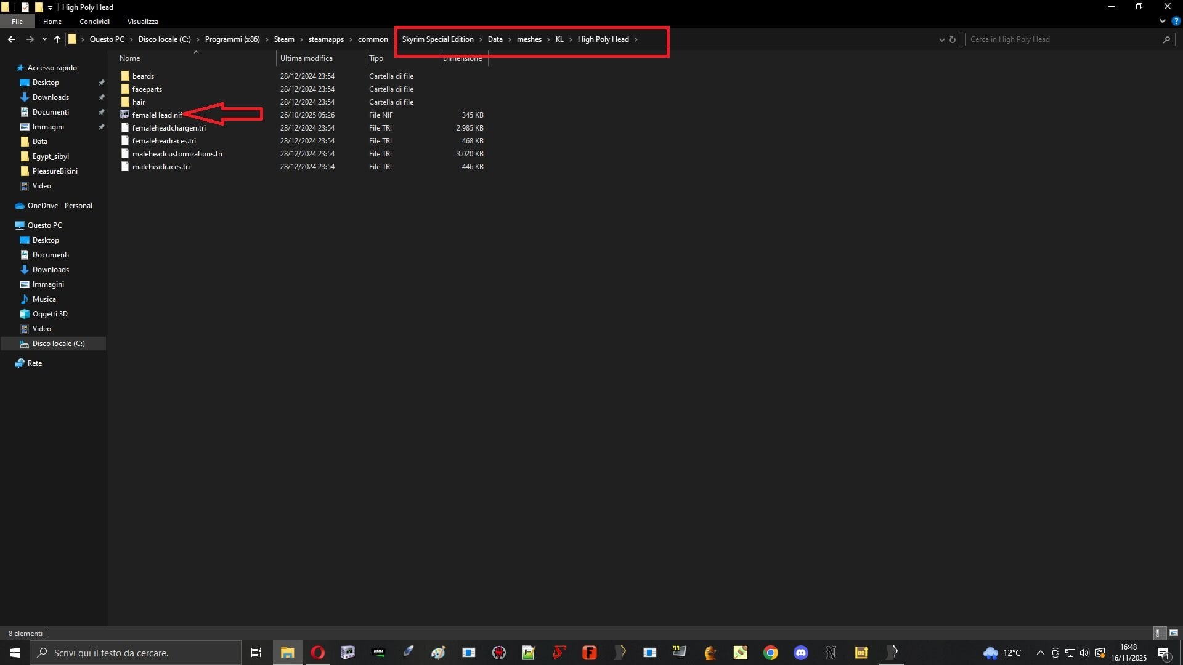Open dropdown arrow after Steam breadcrumb
This screenshot has height=665, width=1183.
tap(301, 39)
